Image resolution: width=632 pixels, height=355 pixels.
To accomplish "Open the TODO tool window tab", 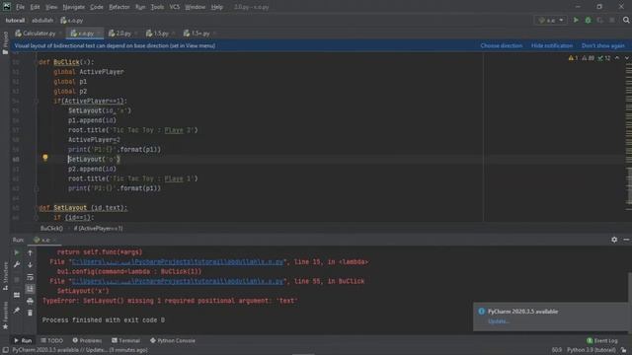I will [52, 340].
